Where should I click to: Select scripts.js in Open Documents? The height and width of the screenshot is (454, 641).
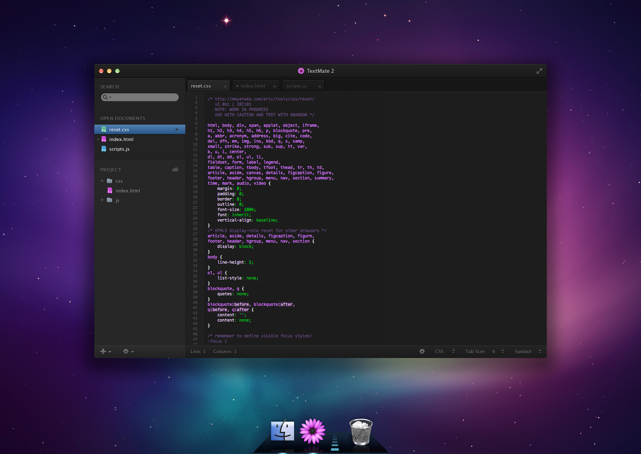click(140, 149)
